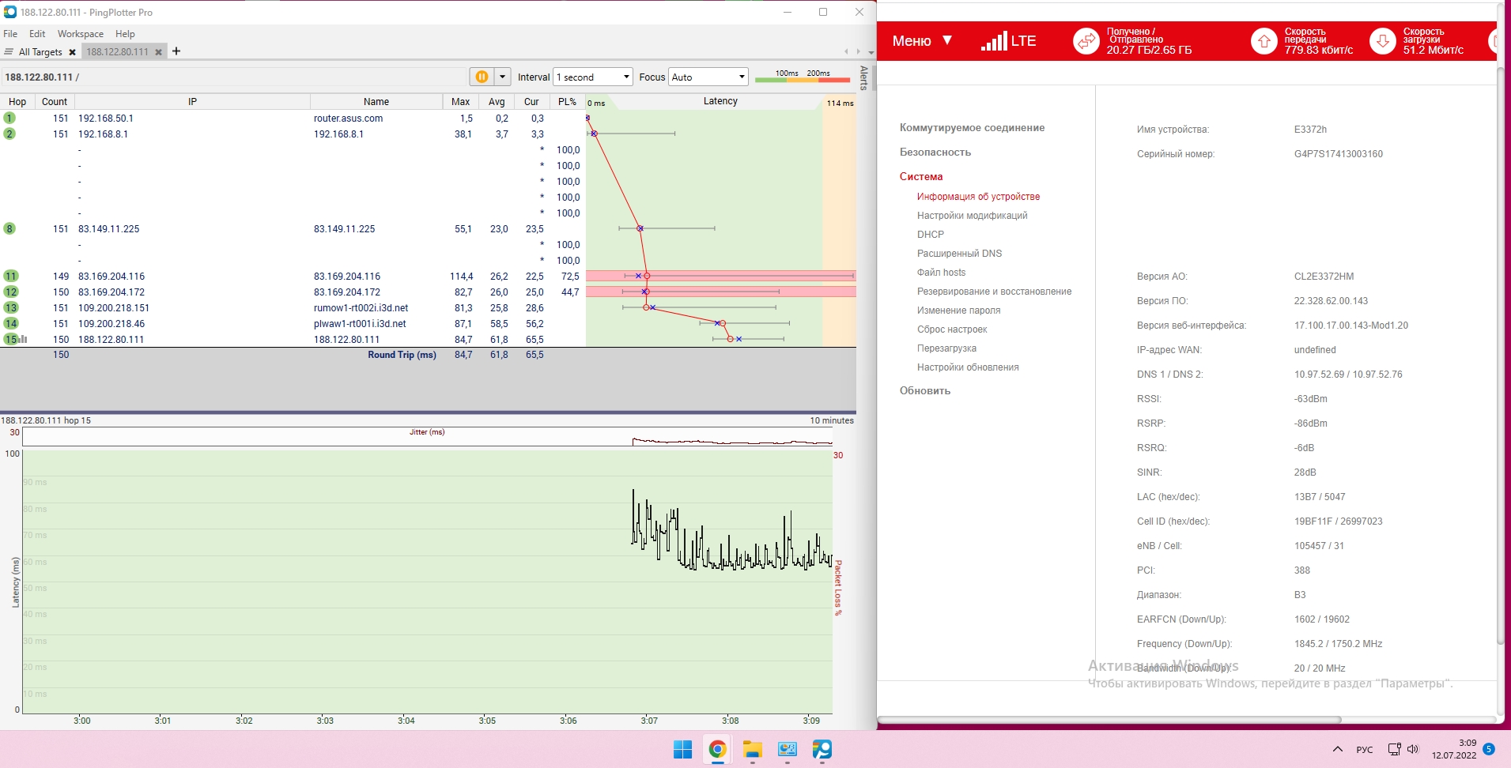1511x768 pixels.
Task: Click the download speed arrow icon
Action: [x=1382, y=41]
